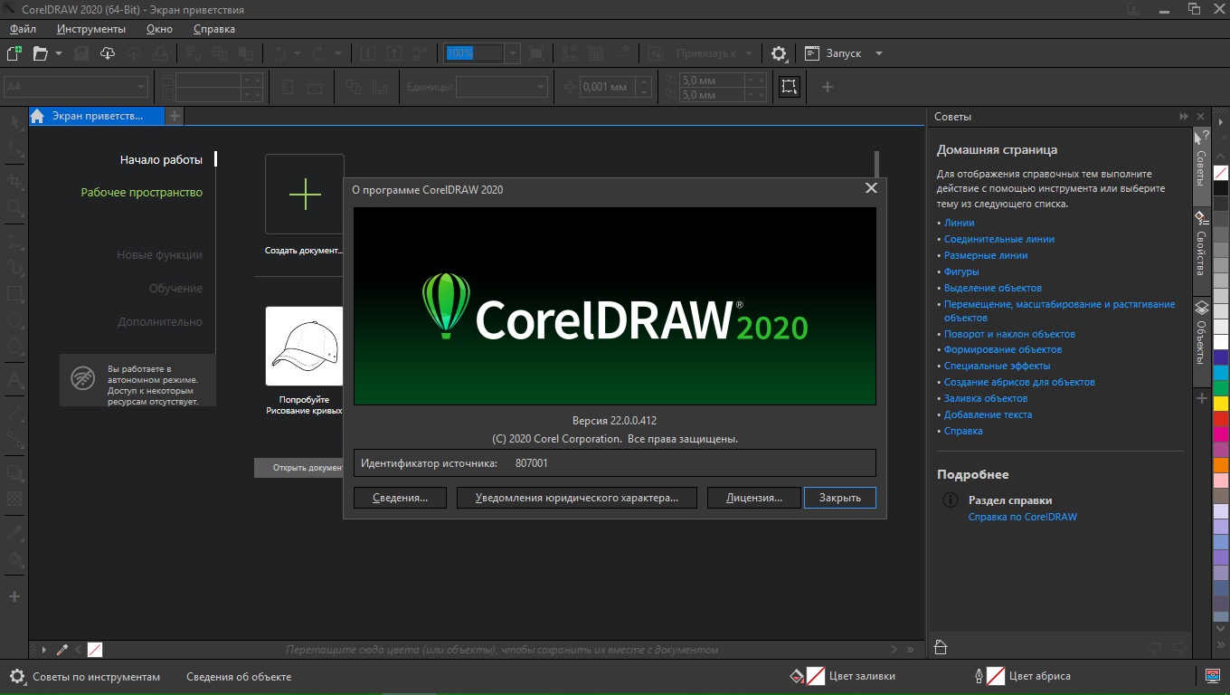Viewport: 1230px width, 695px height.
Task: Click the Open folder toolbar icon
Action: click(x=40, y=53)
